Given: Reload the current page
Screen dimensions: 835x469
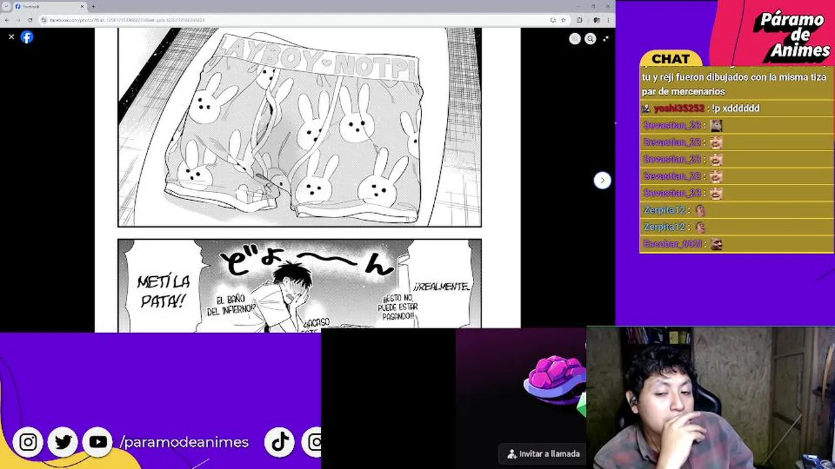Looking at the screenshot, I should click(x=30, y=20).
